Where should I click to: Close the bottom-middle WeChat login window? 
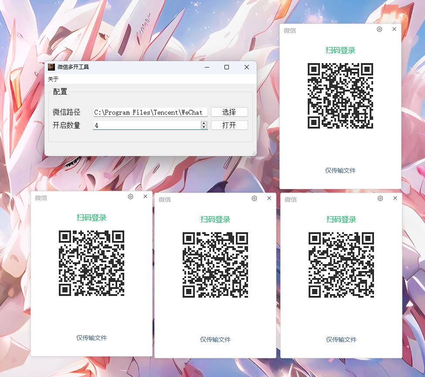click(269, 198)
